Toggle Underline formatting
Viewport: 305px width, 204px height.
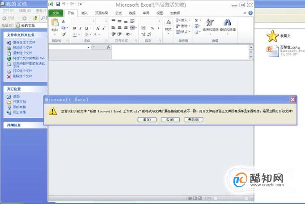87,28
